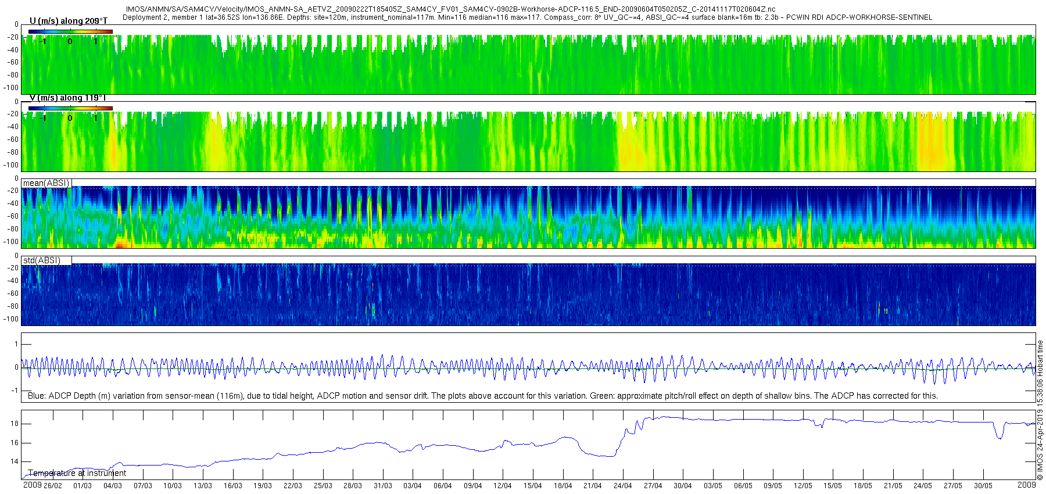Click the V (m/s) along 119°T panel label

(x=68, y=98)
